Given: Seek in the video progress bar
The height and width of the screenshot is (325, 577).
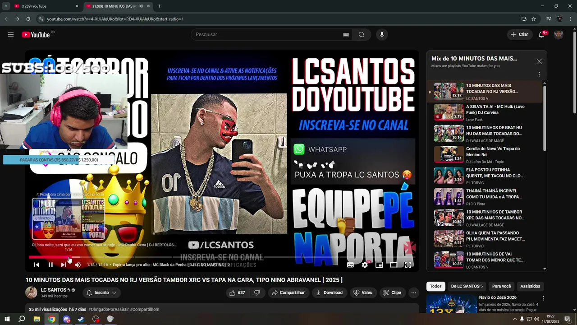Looking at the screenshot, I should point(221,257).
